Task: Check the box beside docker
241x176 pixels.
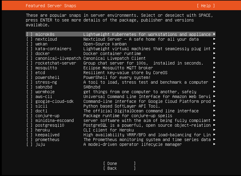Action: [29, 53]
